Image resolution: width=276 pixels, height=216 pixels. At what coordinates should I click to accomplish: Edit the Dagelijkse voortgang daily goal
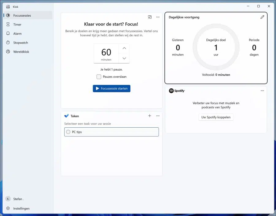(x=262, y=17)
